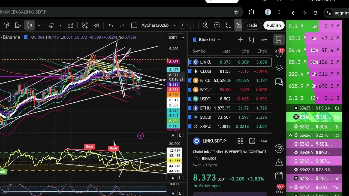
Task: Sort watchlist by Chg column
Action: coord(245,51)
